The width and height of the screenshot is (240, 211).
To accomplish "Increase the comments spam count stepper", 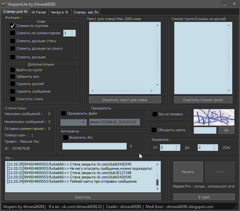I will tap(72, 32).
